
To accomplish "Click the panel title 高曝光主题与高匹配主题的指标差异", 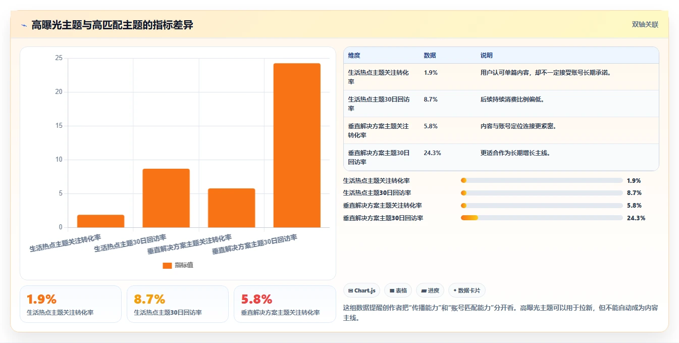I will pos(112,25).
